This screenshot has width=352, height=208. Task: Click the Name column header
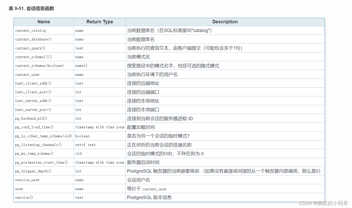[x=44, y=22]
